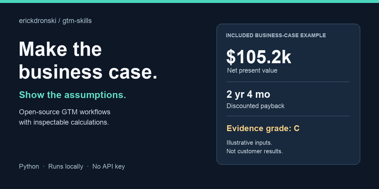
Task: Click the "with inspectable calculations." text line
Action: coord(64,122)
